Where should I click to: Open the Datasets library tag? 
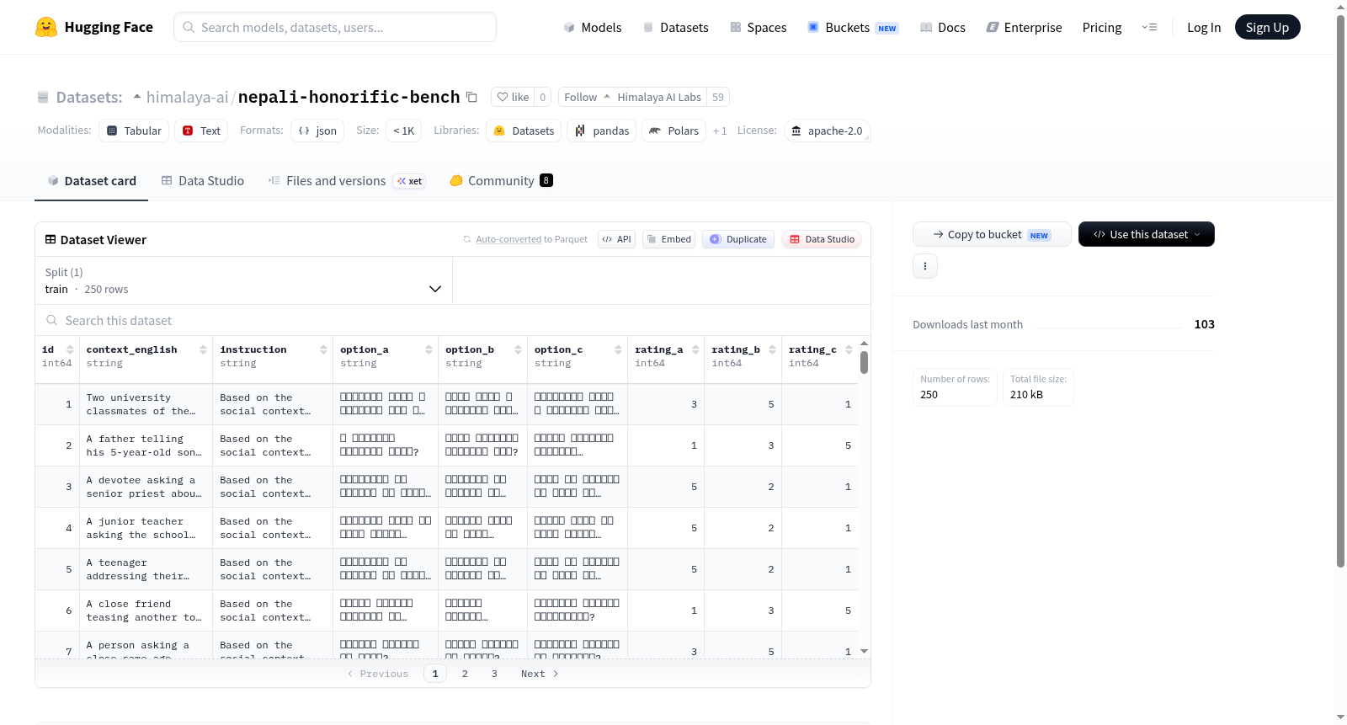pos(524,131)
